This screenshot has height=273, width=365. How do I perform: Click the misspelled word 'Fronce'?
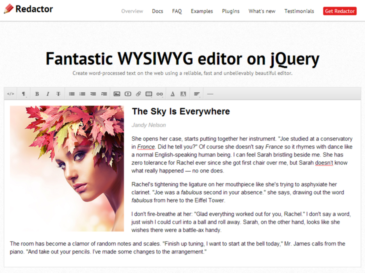[146, 147]
